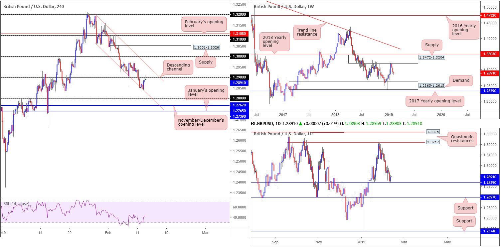Click the 1.3315 Quasimodo level label
Image resolution: width=501 pixels, height=247 pixels.
[x=433, y=132]
